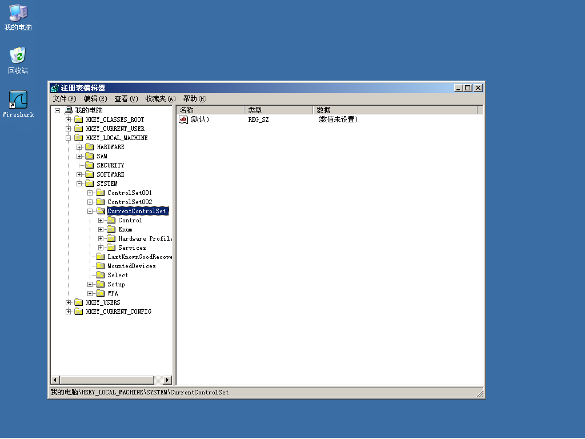The width and height of the screenshot is (585, 439).
Task: Click the open CurrentControlSet folder icon
Action: (101, 211)
